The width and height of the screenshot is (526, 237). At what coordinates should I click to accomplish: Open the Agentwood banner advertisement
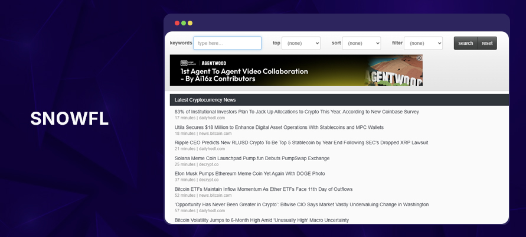click(x=296, y=70)
